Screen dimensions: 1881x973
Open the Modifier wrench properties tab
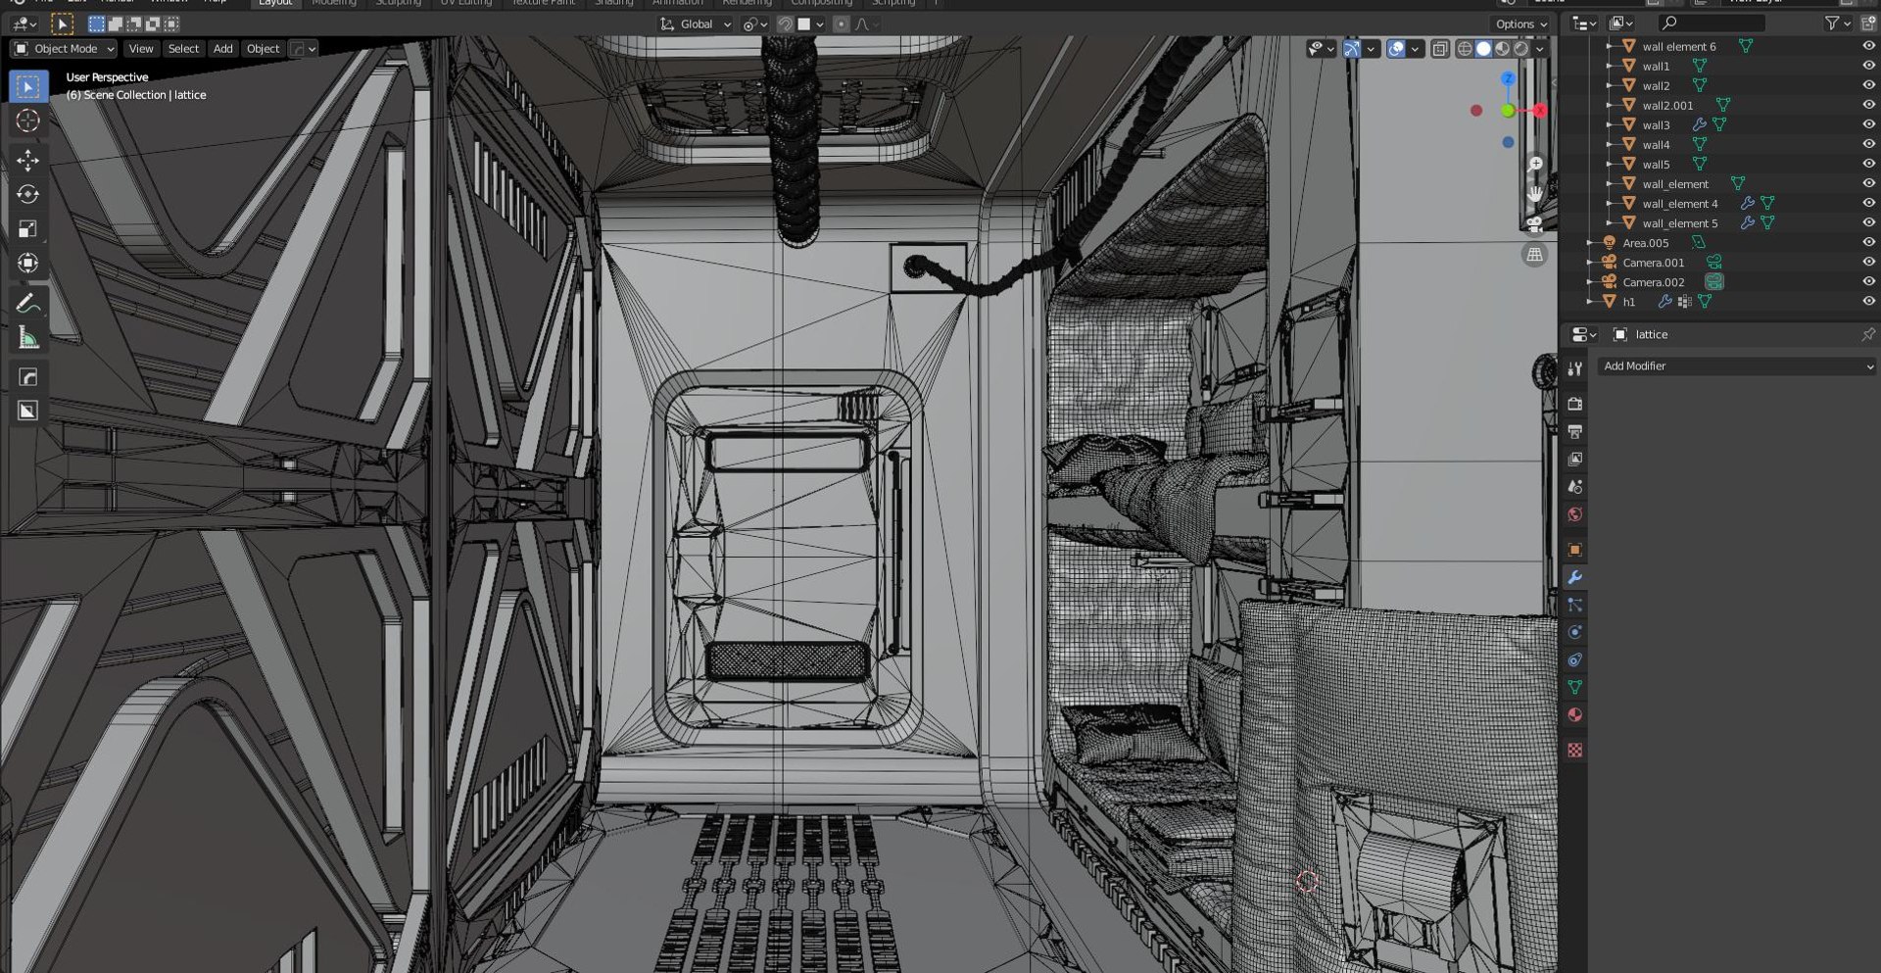coord(1574,577)
